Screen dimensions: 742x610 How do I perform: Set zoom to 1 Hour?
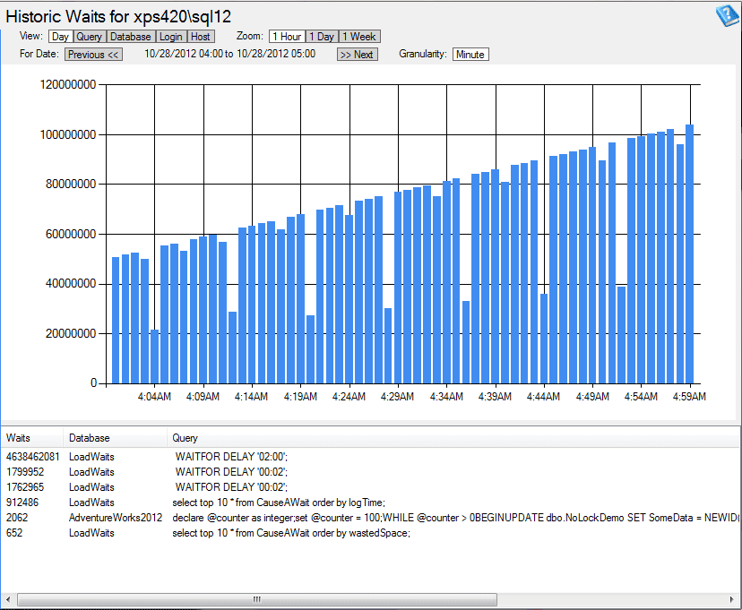pyautogui.click(x=285, y=37)
